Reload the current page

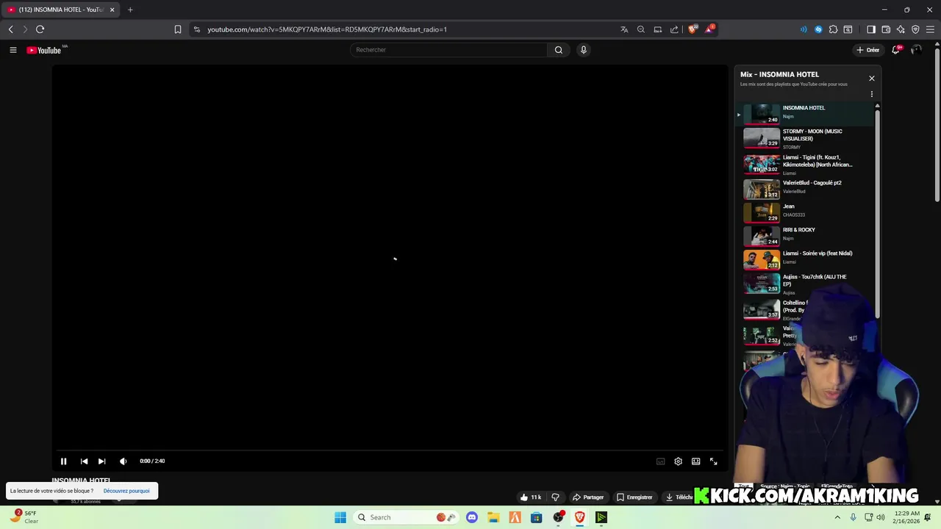point(40,29)
